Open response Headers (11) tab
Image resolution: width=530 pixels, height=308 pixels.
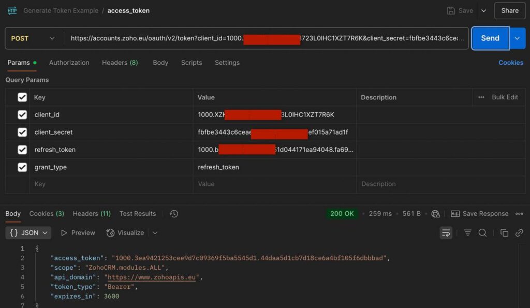tap(92, 214)
